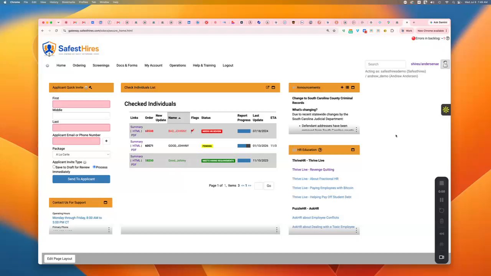
Task: Focus the Applicant Email or Phone field
Action: [76, 141]
